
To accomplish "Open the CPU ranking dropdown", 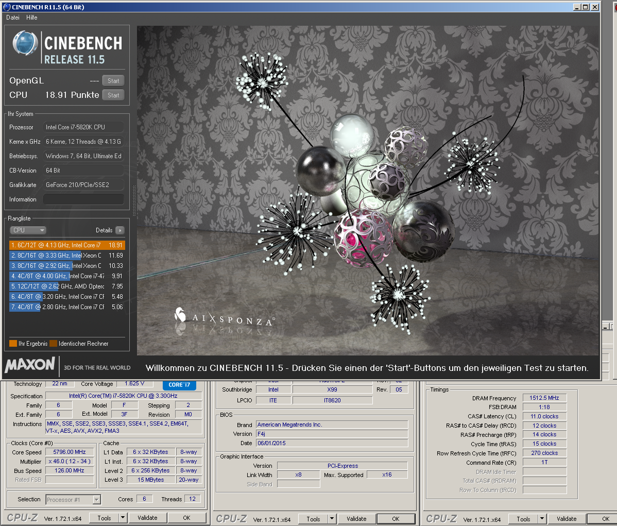I will (x=27, y=230).
